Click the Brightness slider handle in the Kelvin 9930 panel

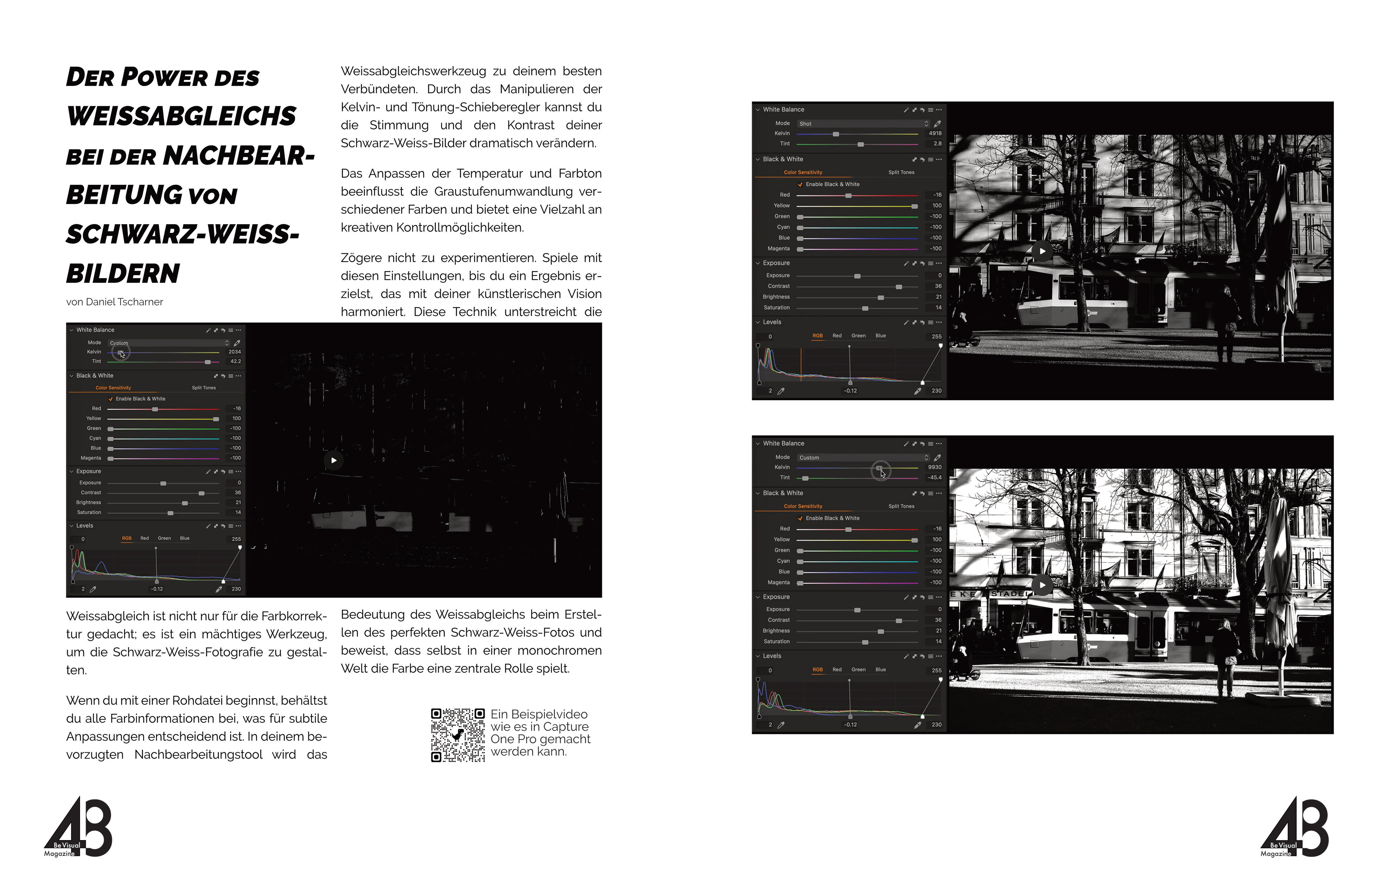click(880, 632)
